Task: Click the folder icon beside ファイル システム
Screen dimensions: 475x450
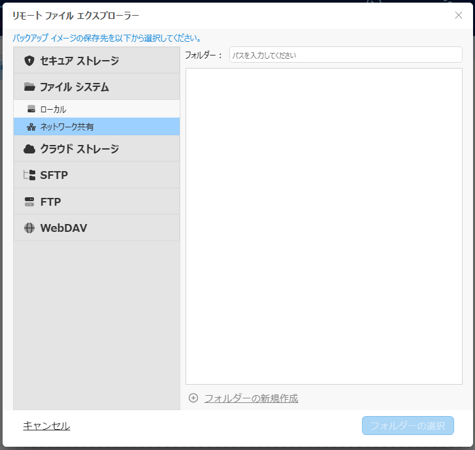Action: click(x=29, y=87)
